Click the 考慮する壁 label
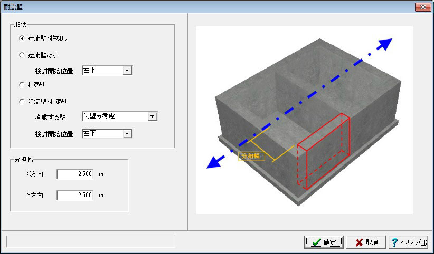The image size is (434, 254). click(50, 117)
